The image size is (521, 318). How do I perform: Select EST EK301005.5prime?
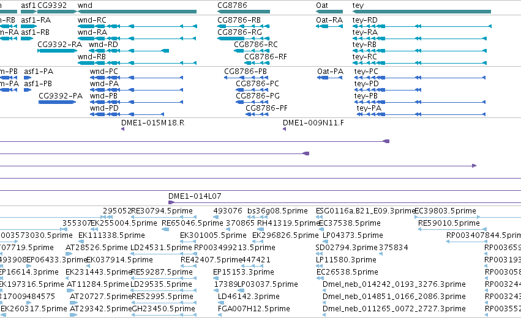(x=213, y=235)
